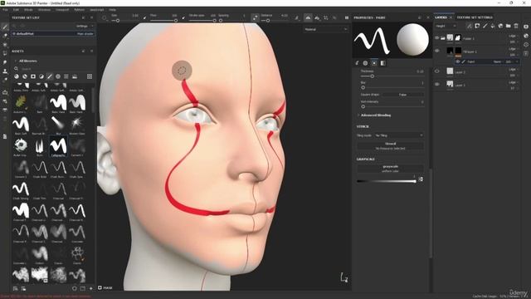Click the grayscale uniform color button
The height and width of the screenshot is (299, 531).
tap(391, 169)
